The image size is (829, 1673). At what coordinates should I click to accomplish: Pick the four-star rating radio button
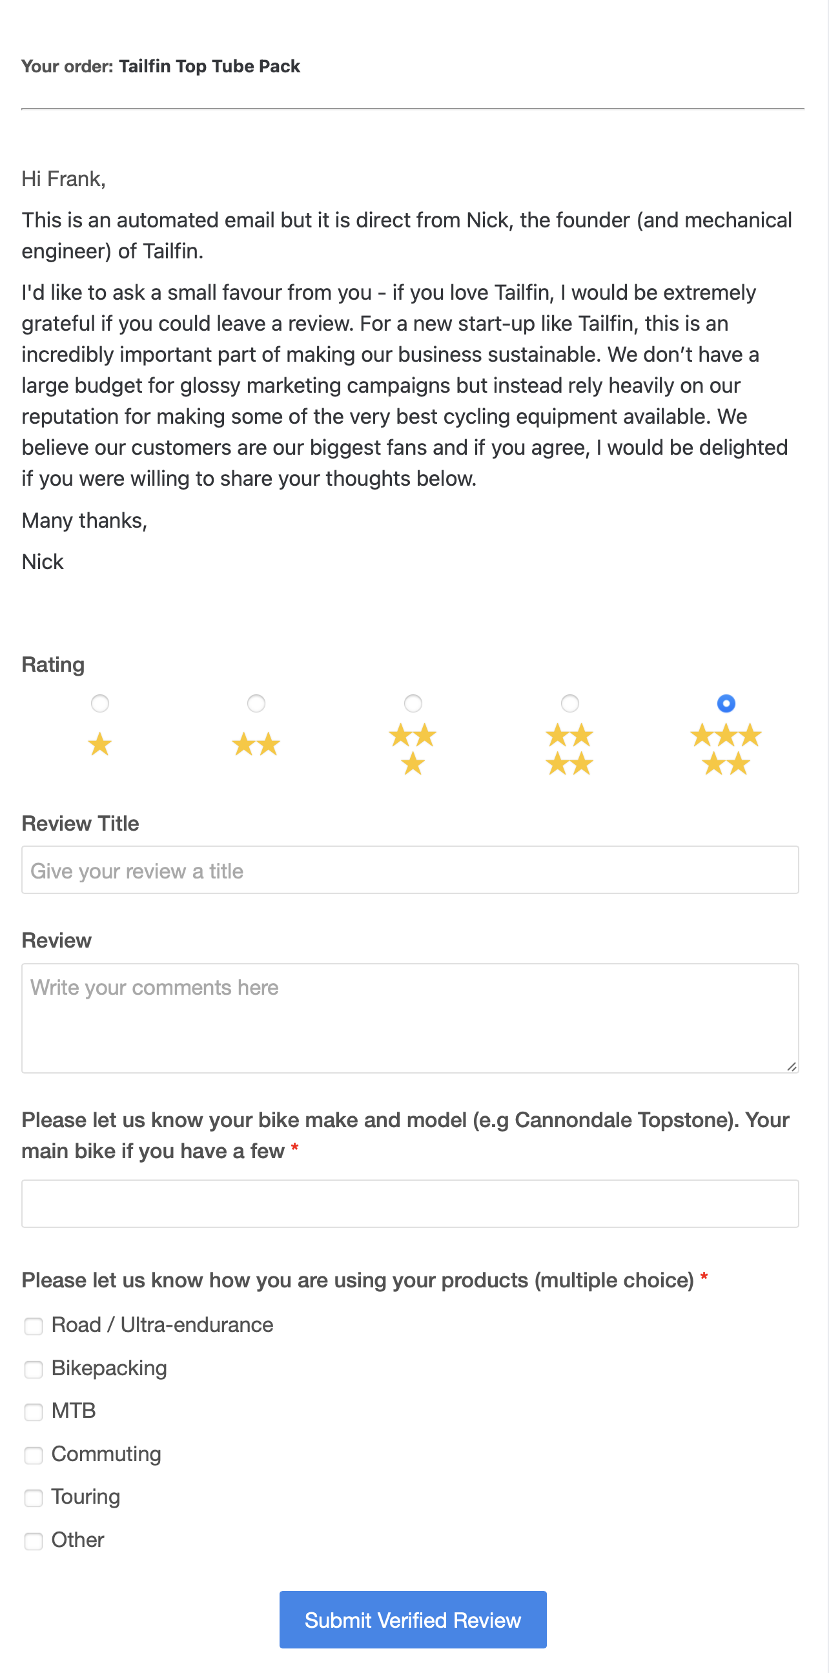(569, 703)
